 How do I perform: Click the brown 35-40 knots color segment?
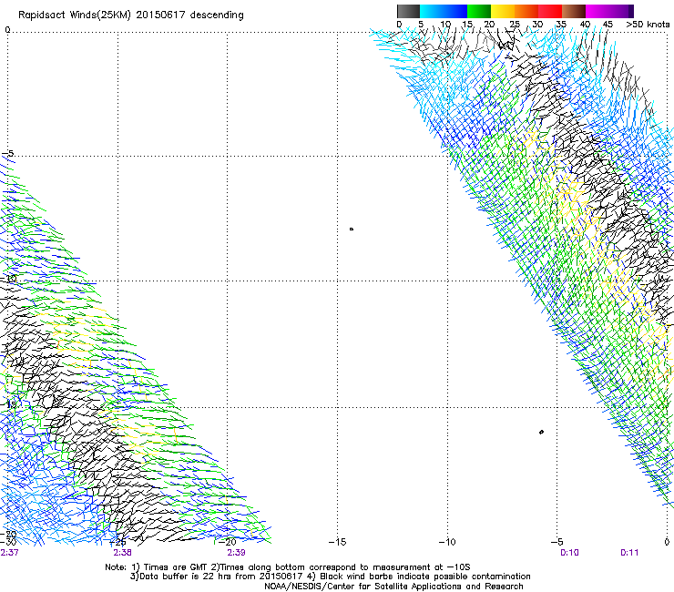pos(574,11)
